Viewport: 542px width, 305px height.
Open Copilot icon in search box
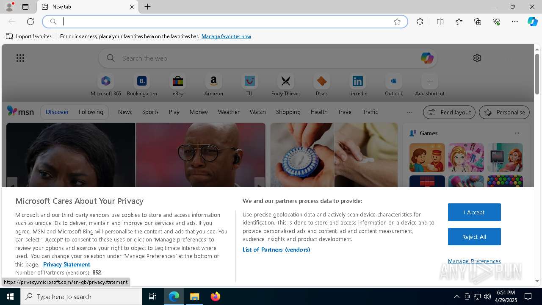427,58
